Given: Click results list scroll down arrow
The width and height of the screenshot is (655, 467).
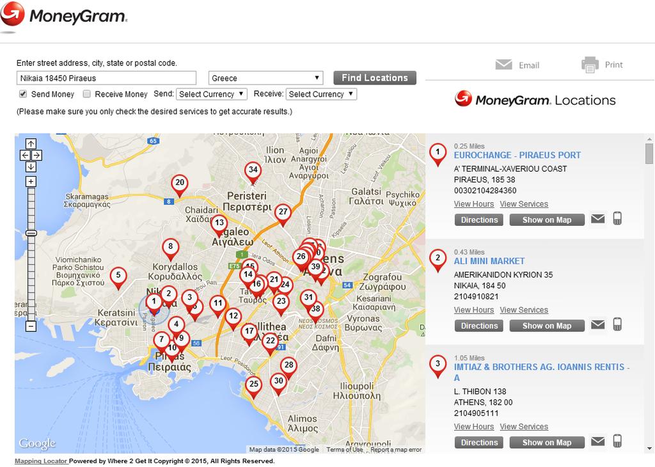Looking at the screenshot, I should pos(649,448).
